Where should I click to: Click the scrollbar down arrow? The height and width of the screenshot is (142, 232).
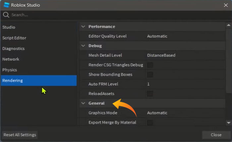229,123
